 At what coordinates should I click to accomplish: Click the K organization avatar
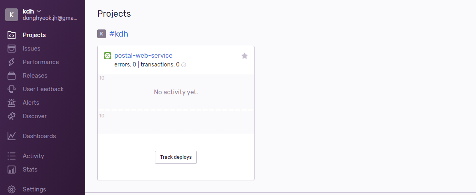coord(12,15)
